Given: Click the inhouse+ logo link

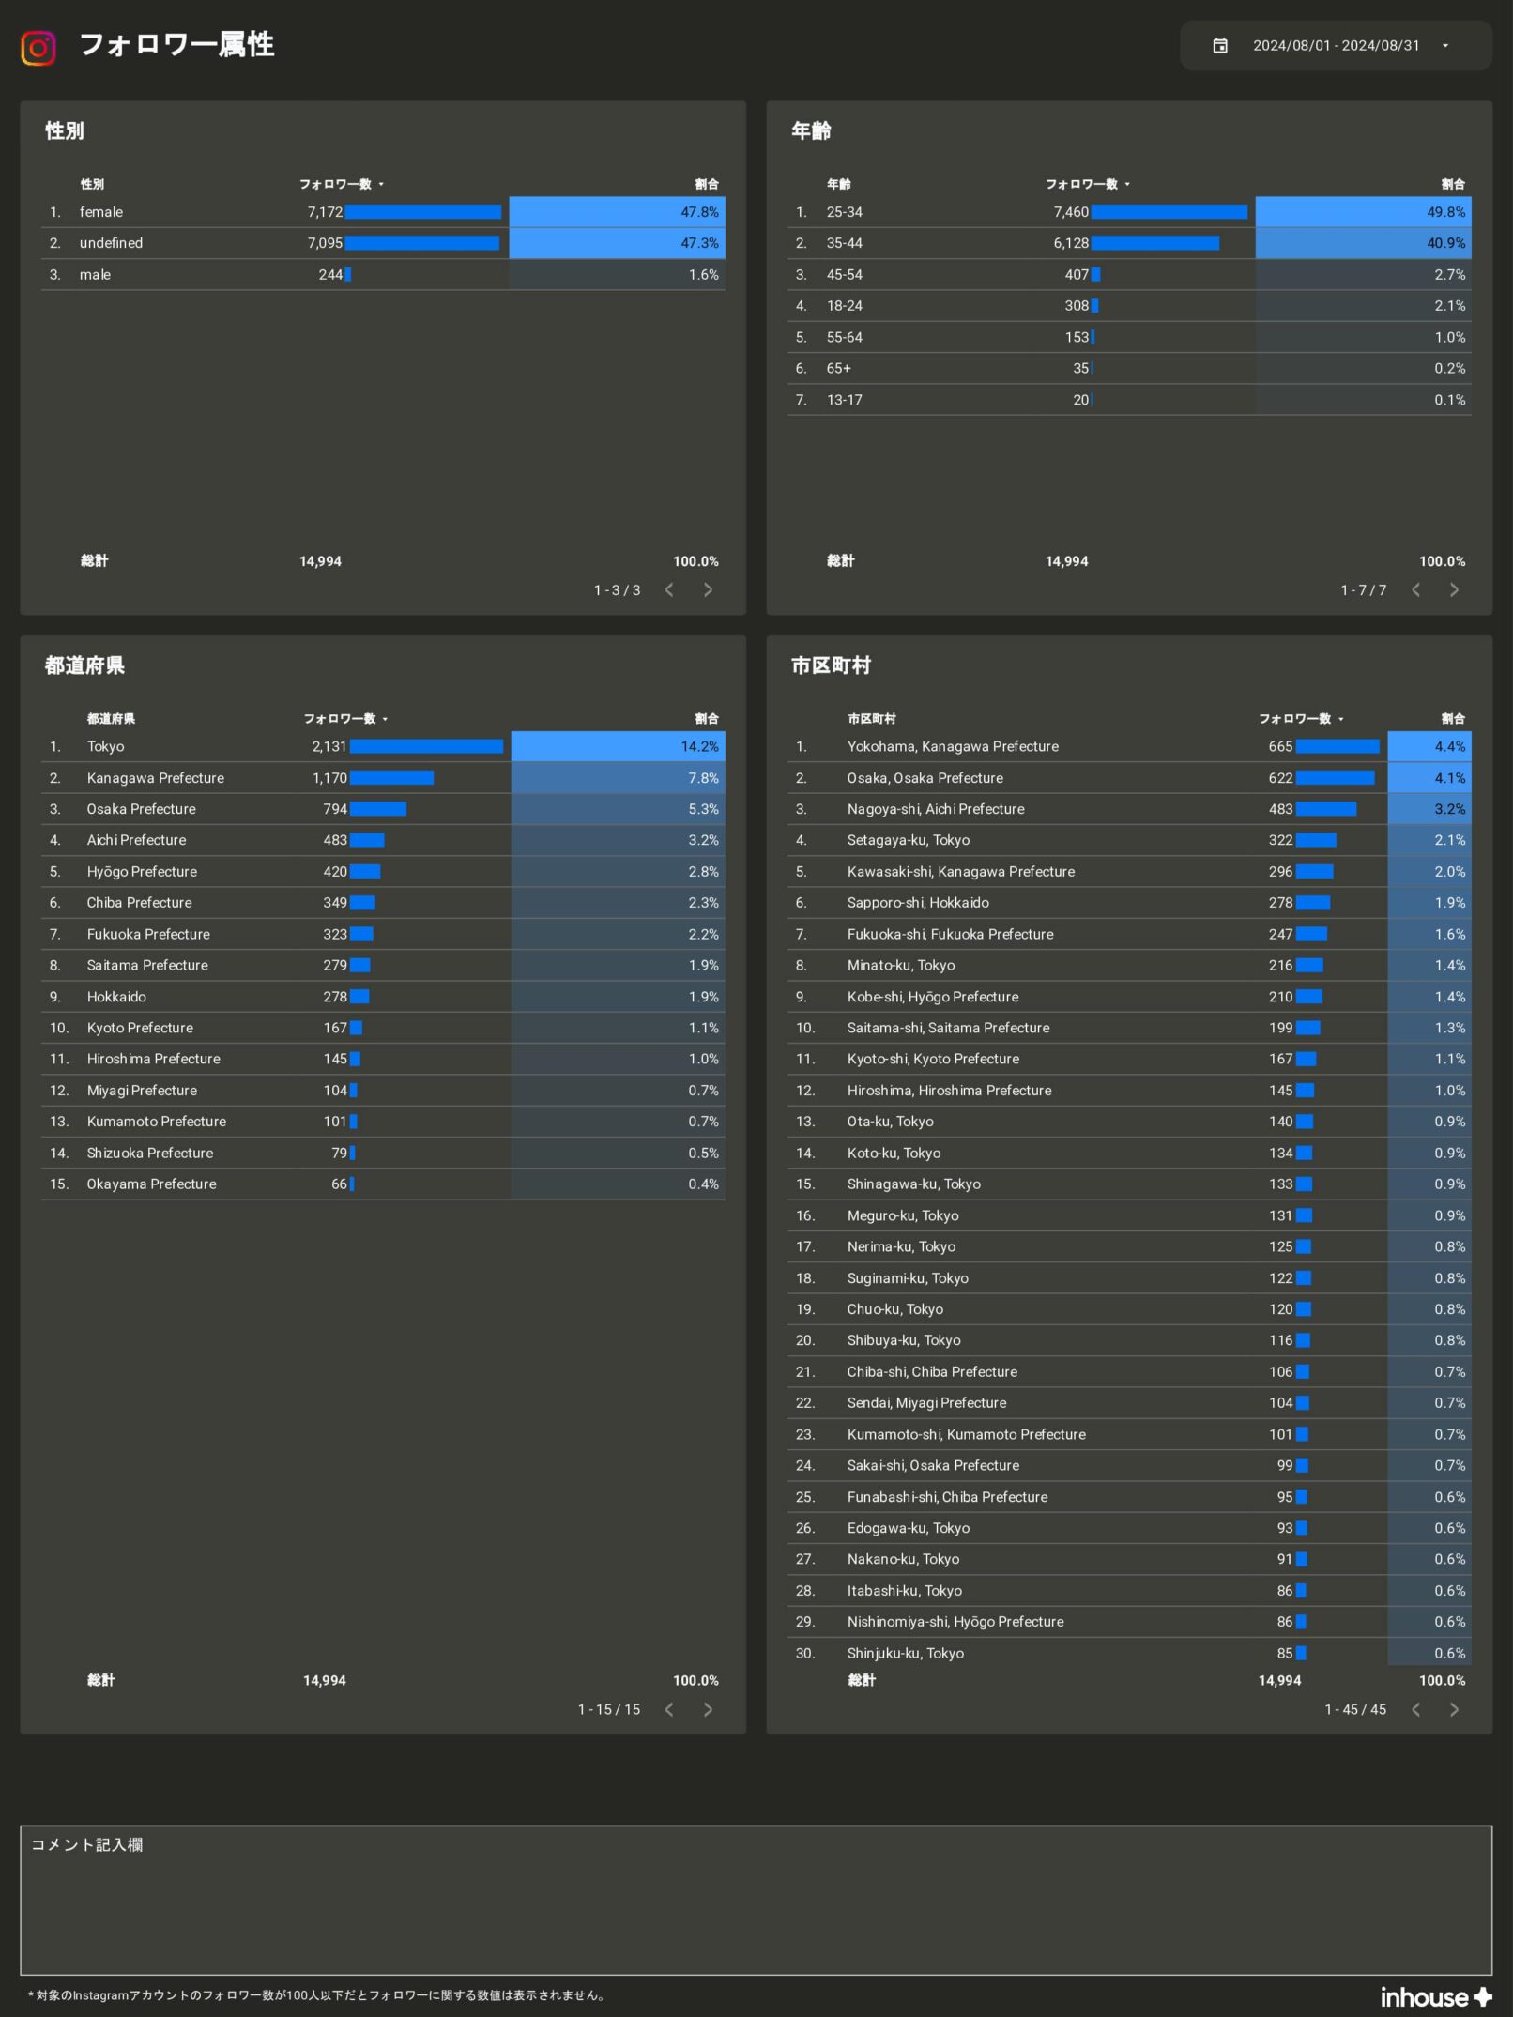Looking at the screenshot, I should click(1435, 1997).
